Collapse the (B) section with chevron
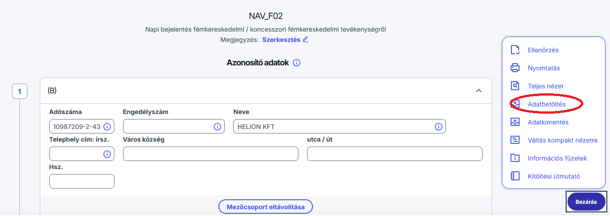610x216 pixels. tap(479, 91)
